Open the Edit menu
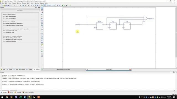The width and height of the screenshot is (177, 99). click(x=6, y=3)
